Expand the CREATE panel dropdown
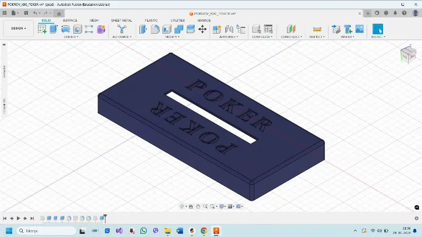Image resolution: width=422 pixels, height=237 pixels. click(x=71, y=37)
